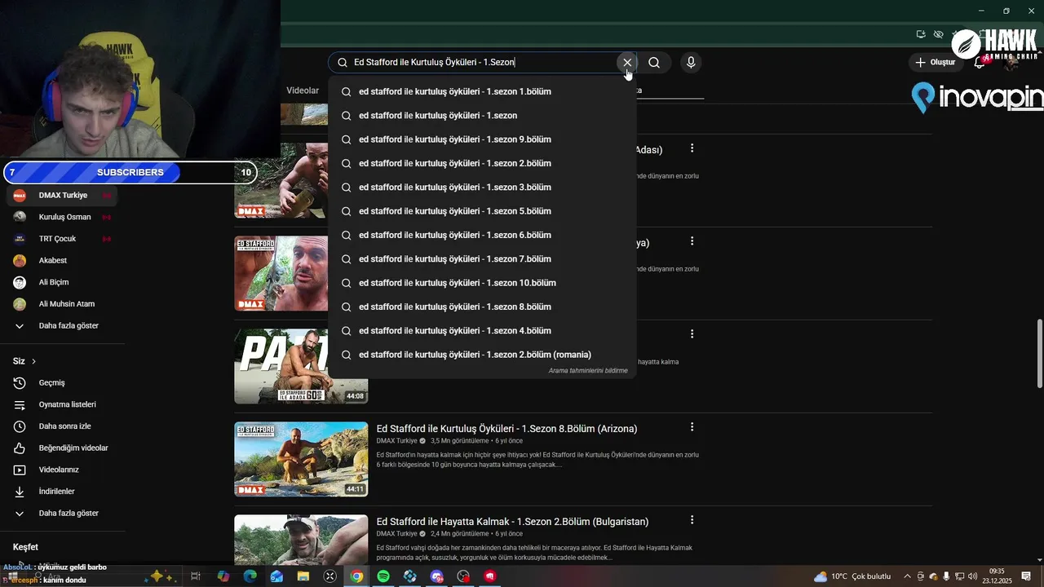Open the 44:08 'Adada 60' thumbnail
This screenshot has width=1044, height=587.
point(301,366)
